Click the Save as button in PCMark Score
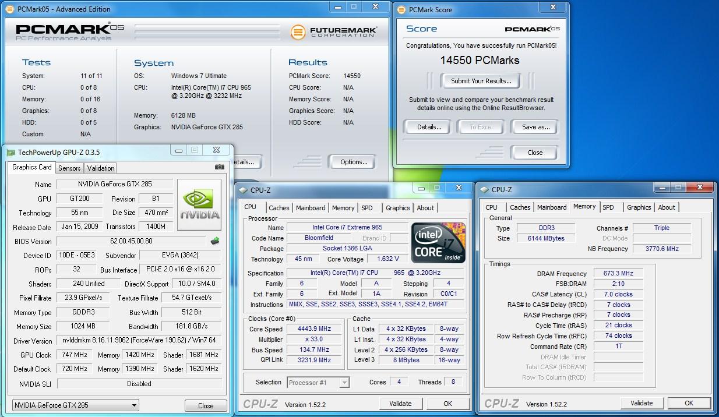 (x=535, y=127)
